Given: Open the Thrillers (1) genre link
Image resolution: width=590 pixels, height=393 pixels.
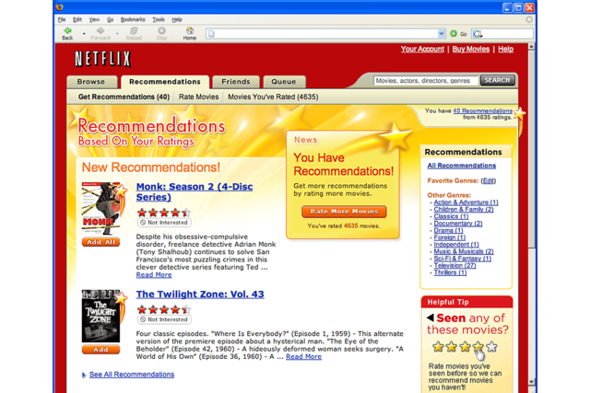Looking at the screenshot, I should 450,272.
